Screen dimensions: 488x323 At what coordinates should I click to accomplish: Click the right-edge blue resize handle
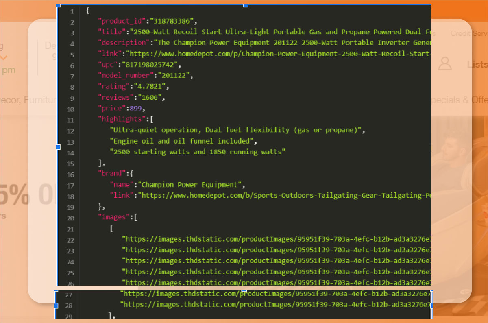431,147
